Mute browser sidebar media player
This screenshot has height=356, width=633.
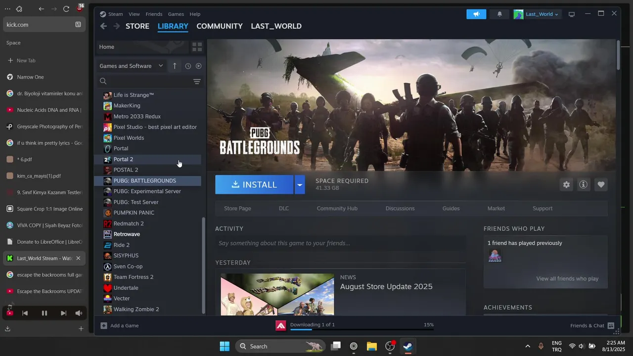pos(79,313)
